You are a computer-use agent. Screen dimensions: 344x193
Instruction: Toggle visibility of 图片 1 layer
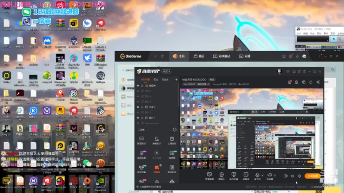point(138,118)
